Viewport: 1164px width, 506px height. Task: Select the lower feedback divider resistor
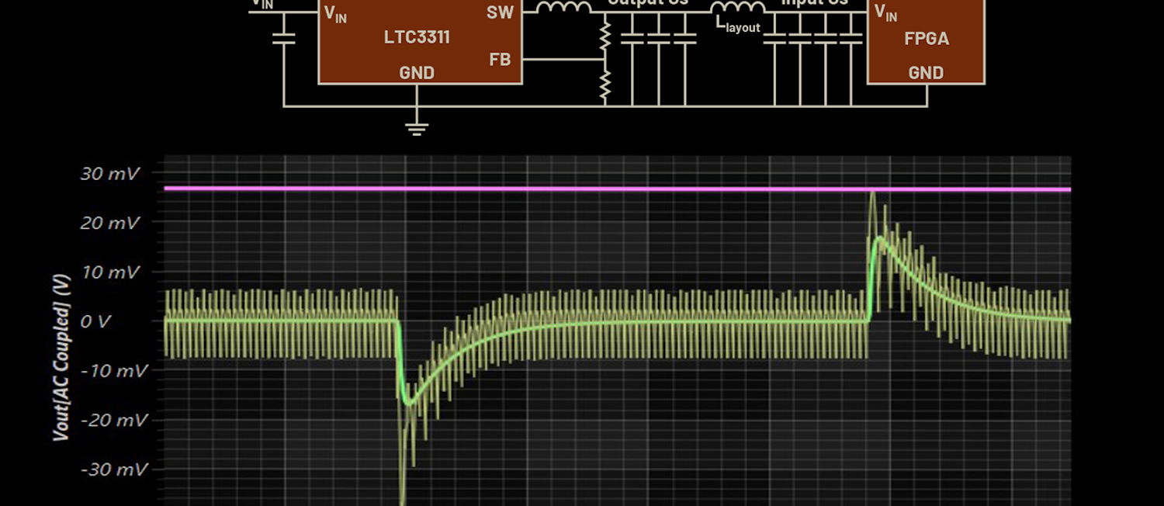click(x=605, y=84)
